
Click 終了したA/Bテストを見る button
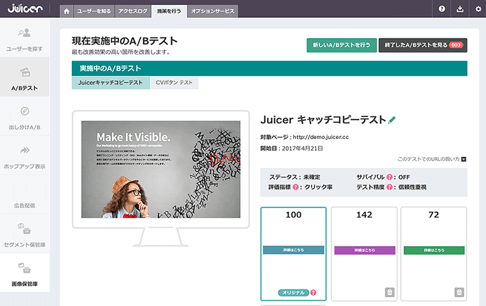(422, 45)
